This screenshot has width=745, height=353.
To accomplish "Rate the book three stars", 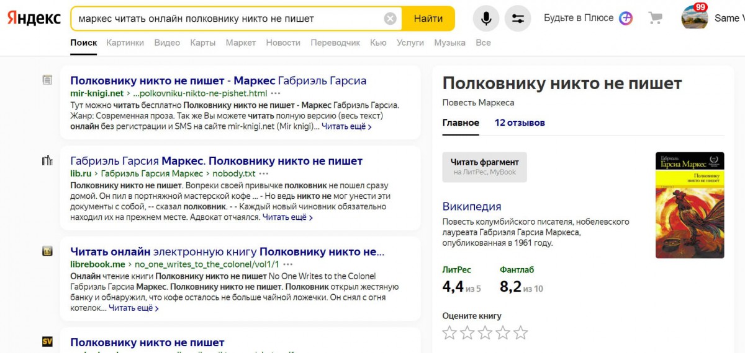I will click(485, 333).
